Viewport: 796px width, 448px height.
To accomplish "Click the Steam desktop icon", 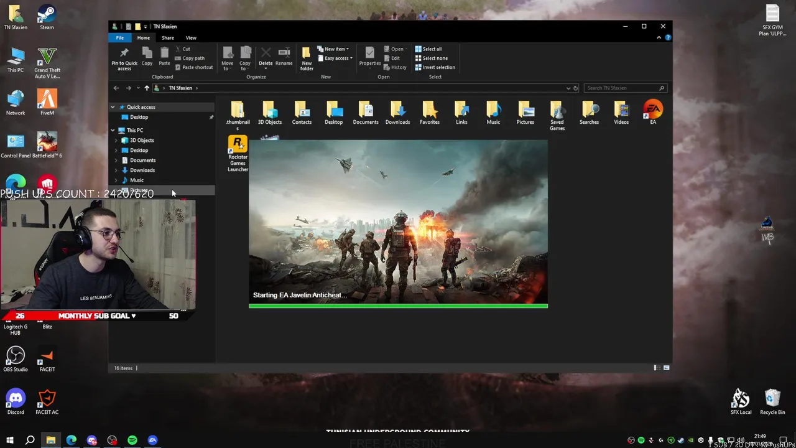I will coord(47,18).
